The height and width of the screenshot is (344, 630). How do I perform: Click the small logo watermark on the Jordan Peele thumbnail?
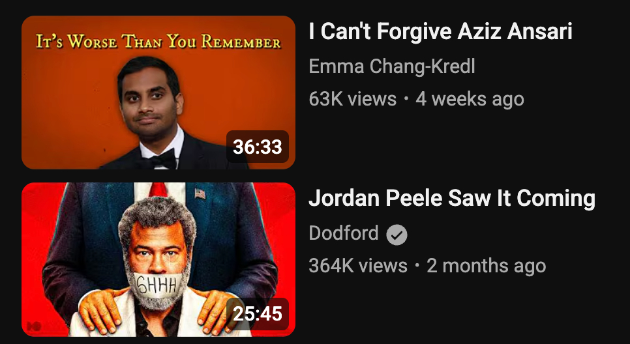click(x=34, y=326)
